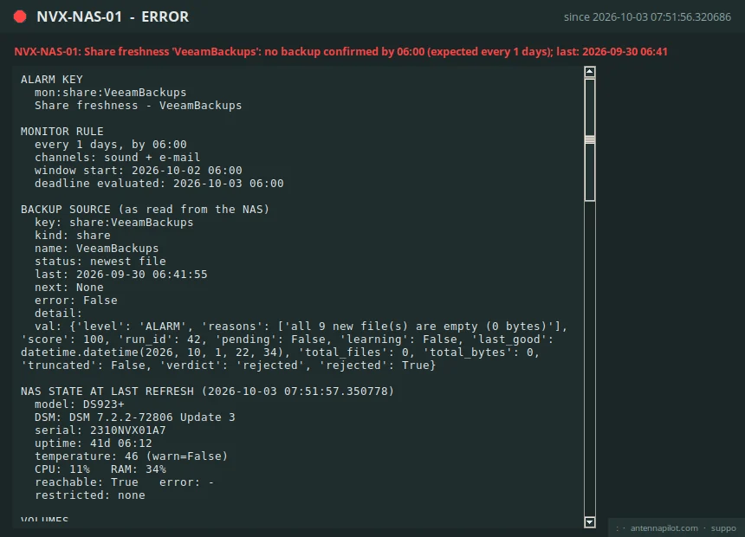Select the 'NAS STATE AT LAST REFRESH' heading
This screenshot has height=537, width=745.
click(107, 391)
